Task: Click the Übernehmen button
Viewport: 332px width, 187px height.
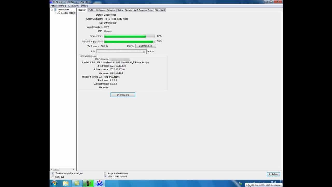Action: 145,46
